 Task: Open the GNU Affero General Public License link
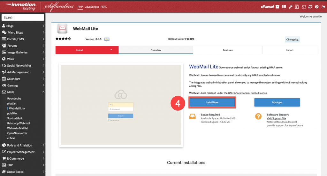[247, 93]
